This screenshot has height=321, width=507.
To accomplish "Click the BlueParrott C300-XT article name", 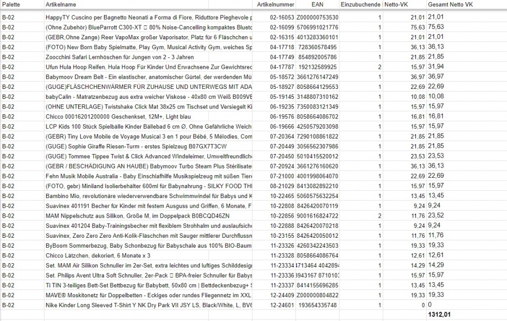I will point(149,27).
